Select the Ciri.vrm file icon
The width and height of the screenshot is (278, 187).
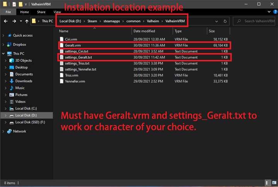61,39
